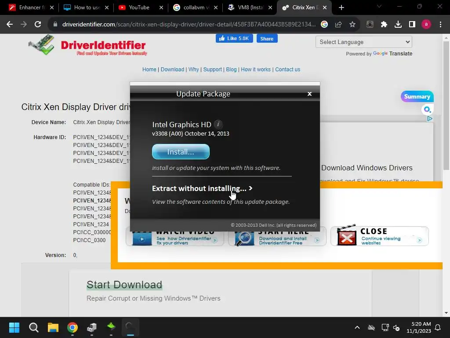
Task: Click the cloud sync tray icon
Action: pos(371,327)
